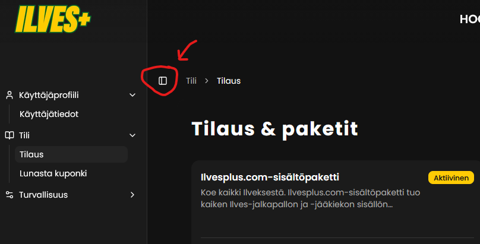Screen dimensions: 480x244
Task: Click the Turvallisuus settings sliders icon
Action: tap(10, 195)
